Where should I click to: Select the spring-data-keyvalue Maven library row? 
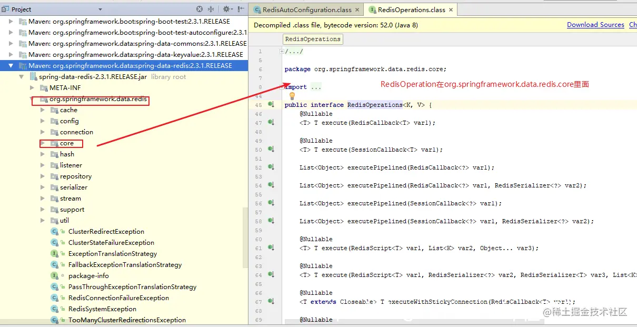click(x=124, y=55)
